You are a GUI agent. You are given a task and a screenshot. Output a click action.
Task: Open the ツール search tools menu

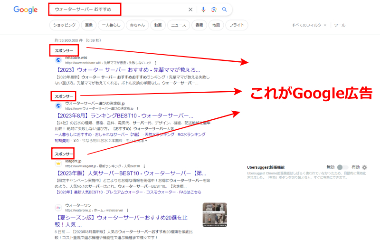pyautogui.click(x=340, y=25)
